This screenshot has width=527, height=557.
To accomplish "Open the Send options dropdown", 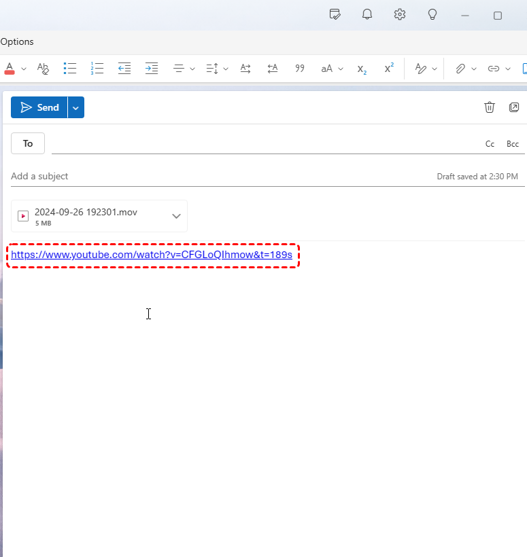I will [x=75, y=107].
